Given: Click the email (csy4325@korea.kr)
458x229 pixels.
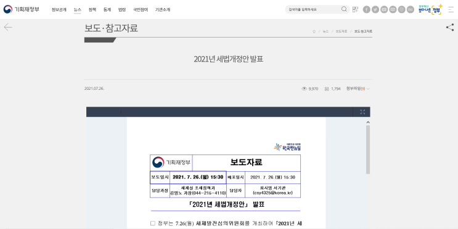Looking at the screenshot, I should (272, 193).
